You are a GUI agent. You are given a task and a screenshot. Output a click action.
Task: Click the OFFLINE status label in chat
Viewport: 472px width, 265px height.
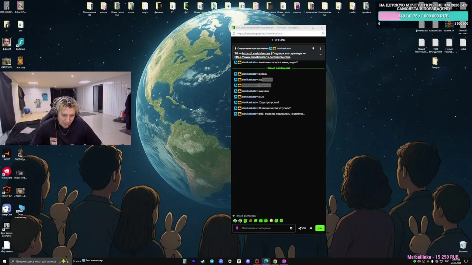pos(278,40)
